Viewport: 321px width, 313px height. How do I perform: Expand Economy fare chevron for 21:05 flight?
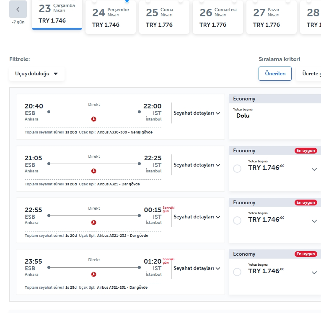pyautogui.click(x=314, y=169)
